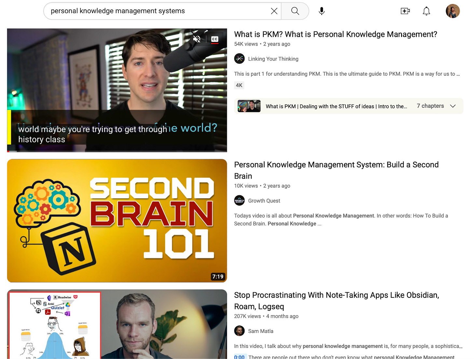
Task: Open the Second Brain 101 video thumbnail
Action: point(117,221)
